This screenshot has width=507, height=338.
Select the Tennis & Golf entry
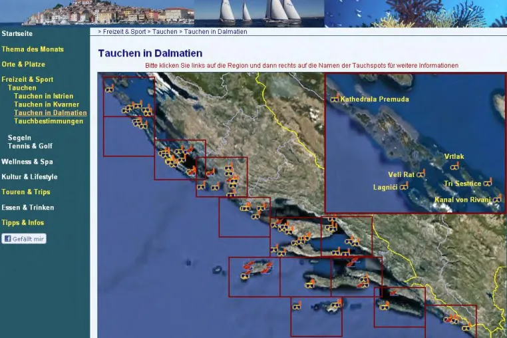[x=30, y=146]
